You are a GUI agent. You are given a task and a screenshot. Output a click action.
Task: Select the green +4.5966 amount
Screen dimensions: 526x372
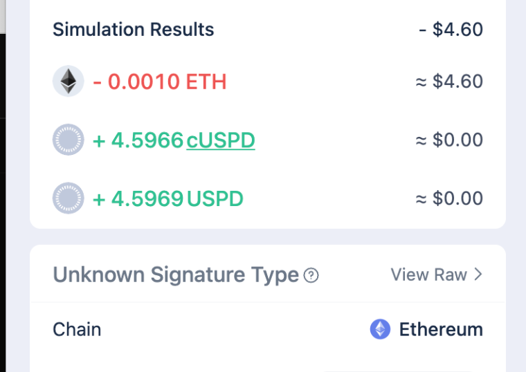138,140
